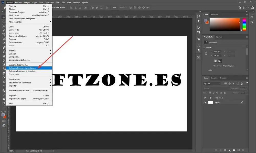Click inside the Color panel gradient picker
This screenshot has height=153, width=256.
point(225,24)
